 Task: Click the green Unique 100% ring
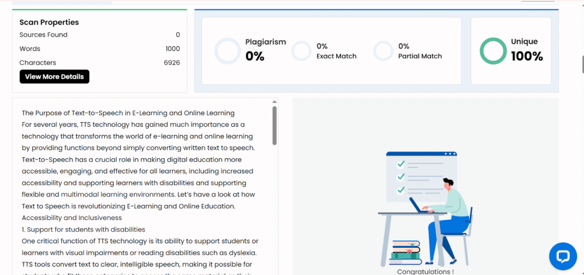tap(493, 51)
